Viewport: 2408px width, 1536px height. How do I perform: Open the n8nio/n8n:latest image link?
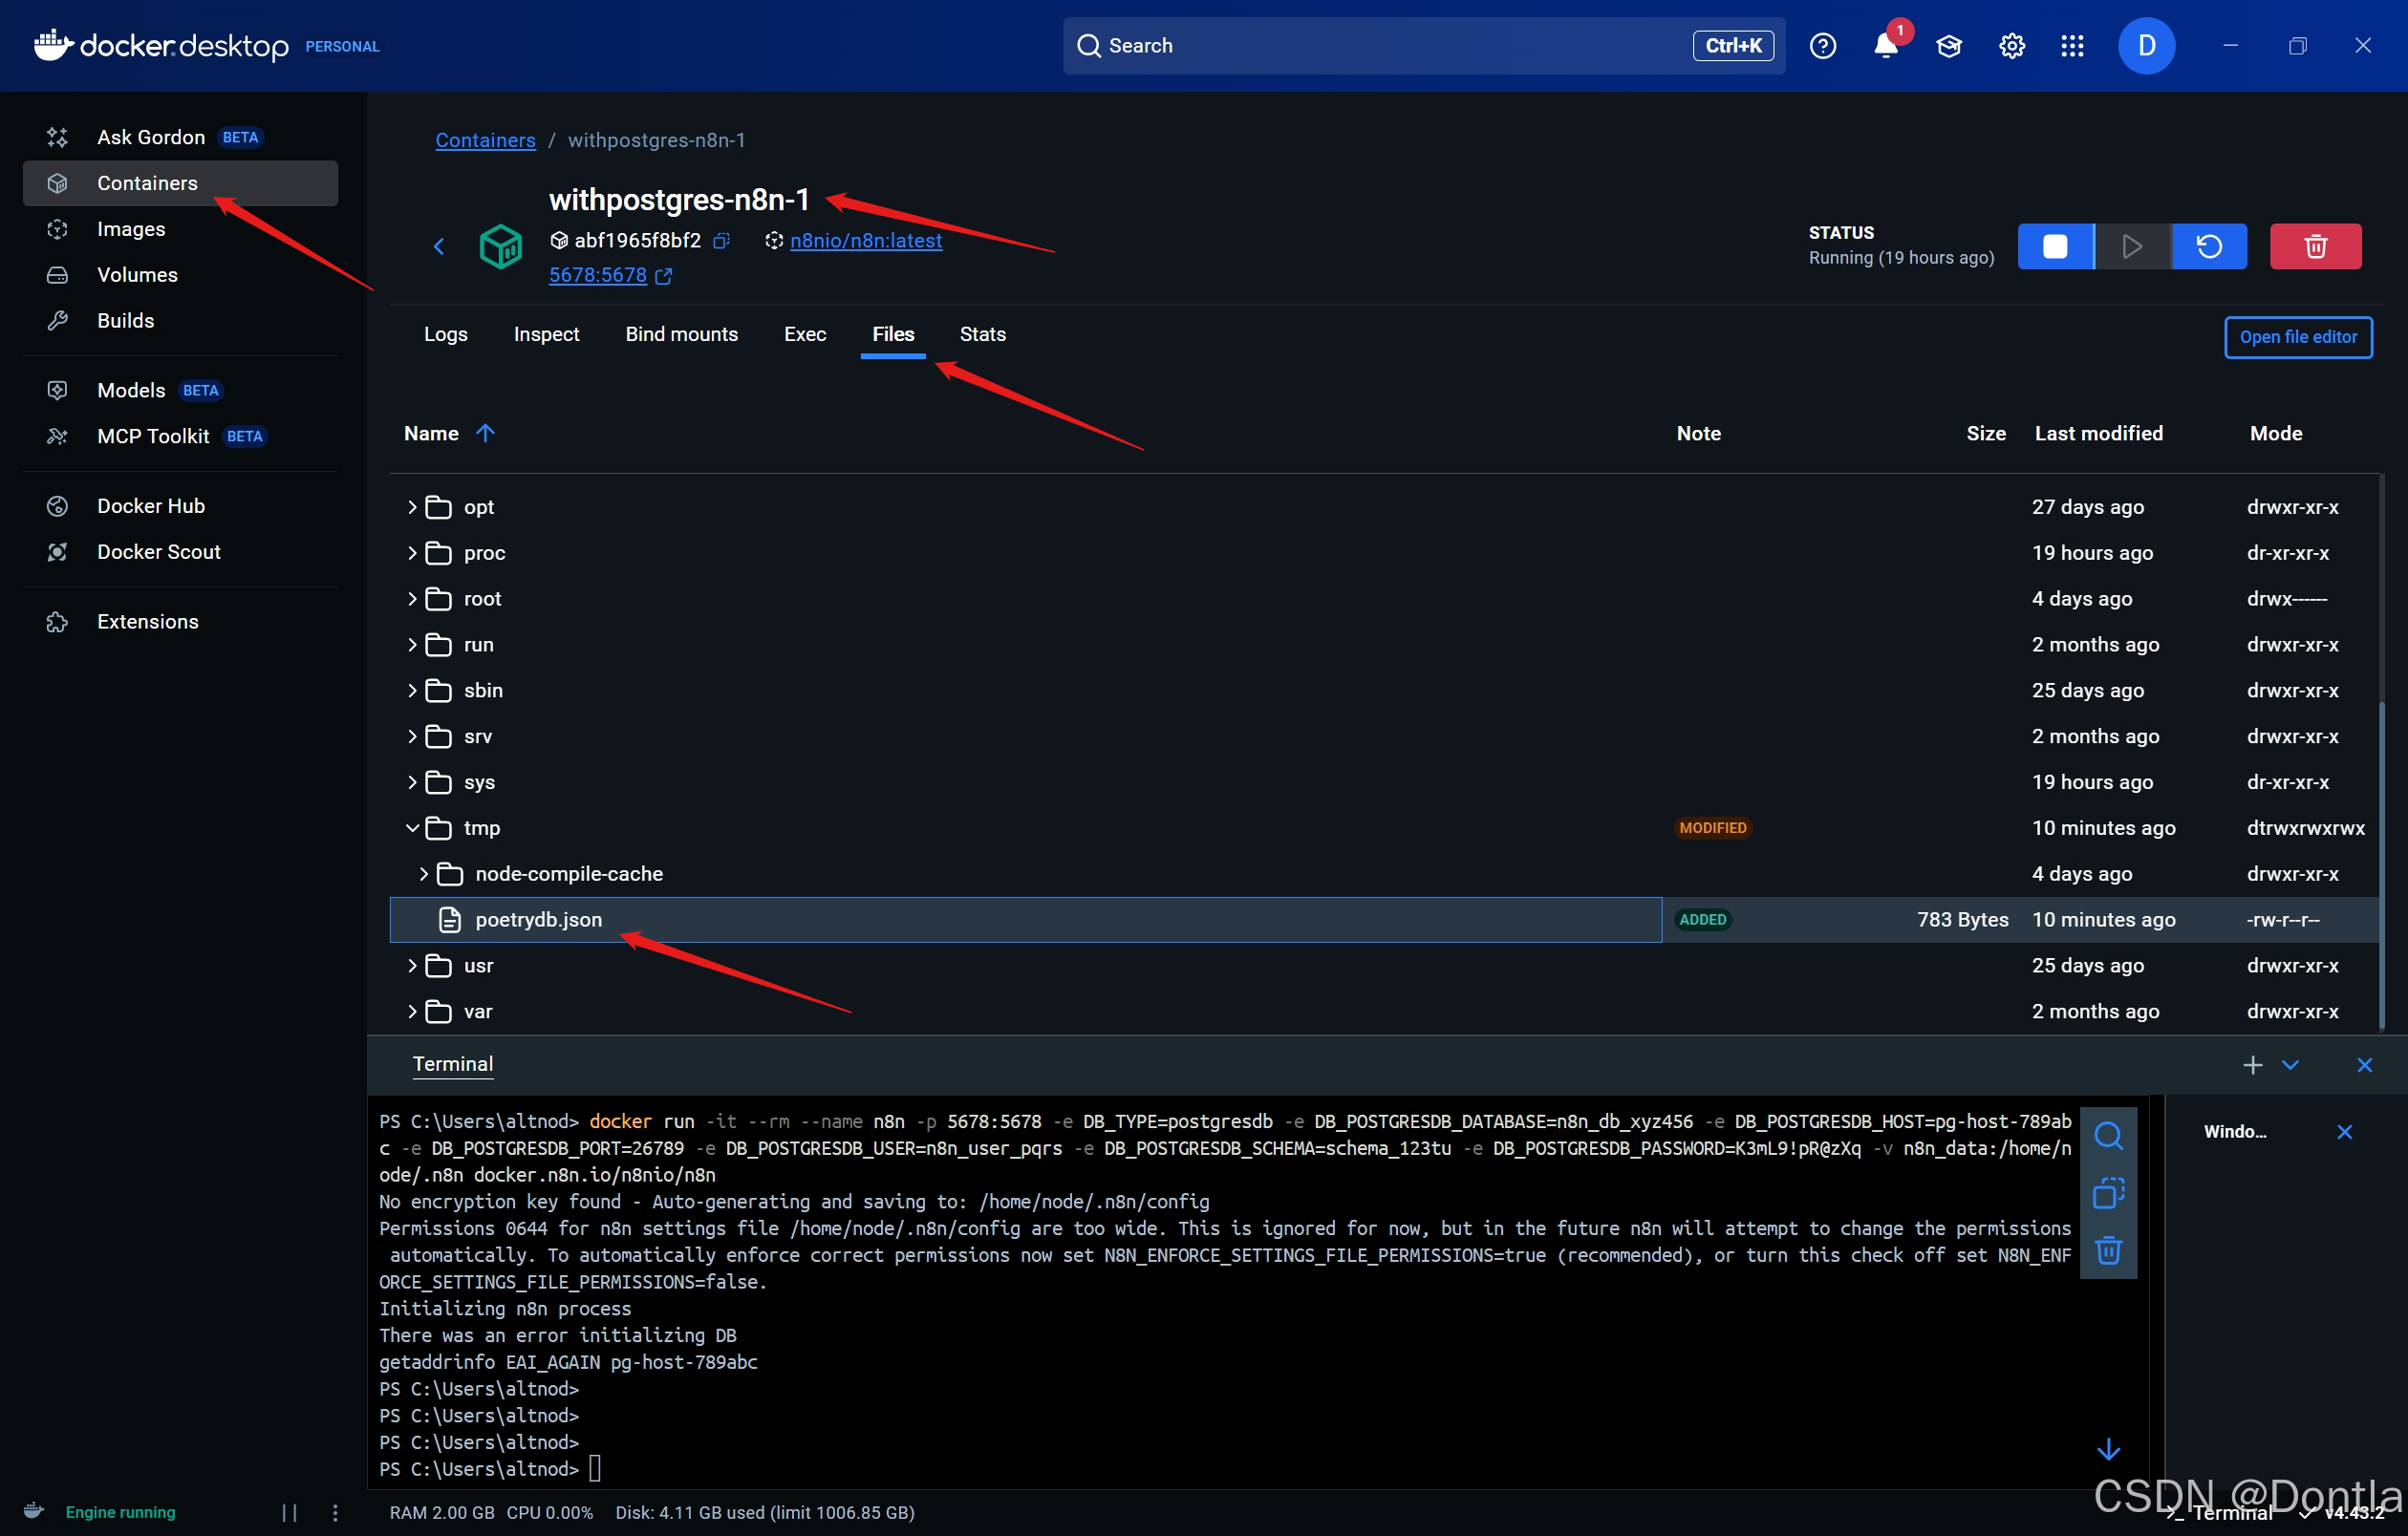tap(865, 241)
